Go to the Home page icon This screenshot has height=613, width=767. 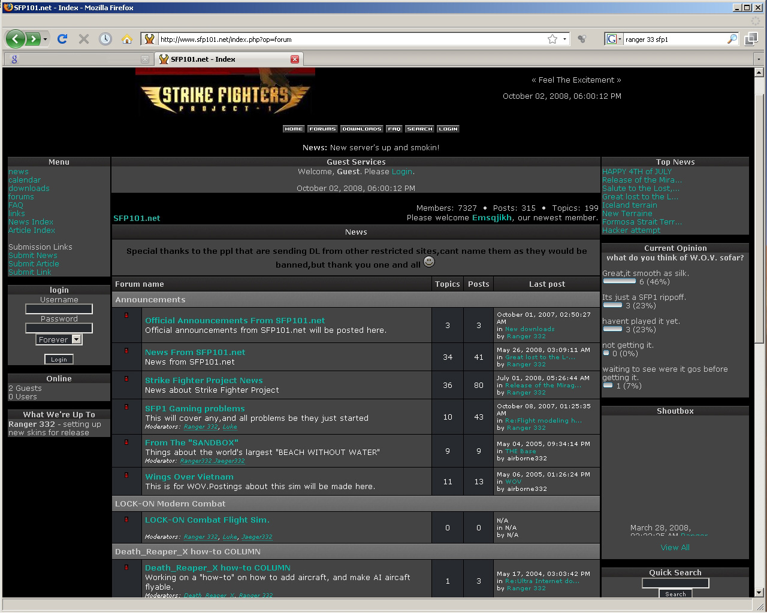[126, 39]
